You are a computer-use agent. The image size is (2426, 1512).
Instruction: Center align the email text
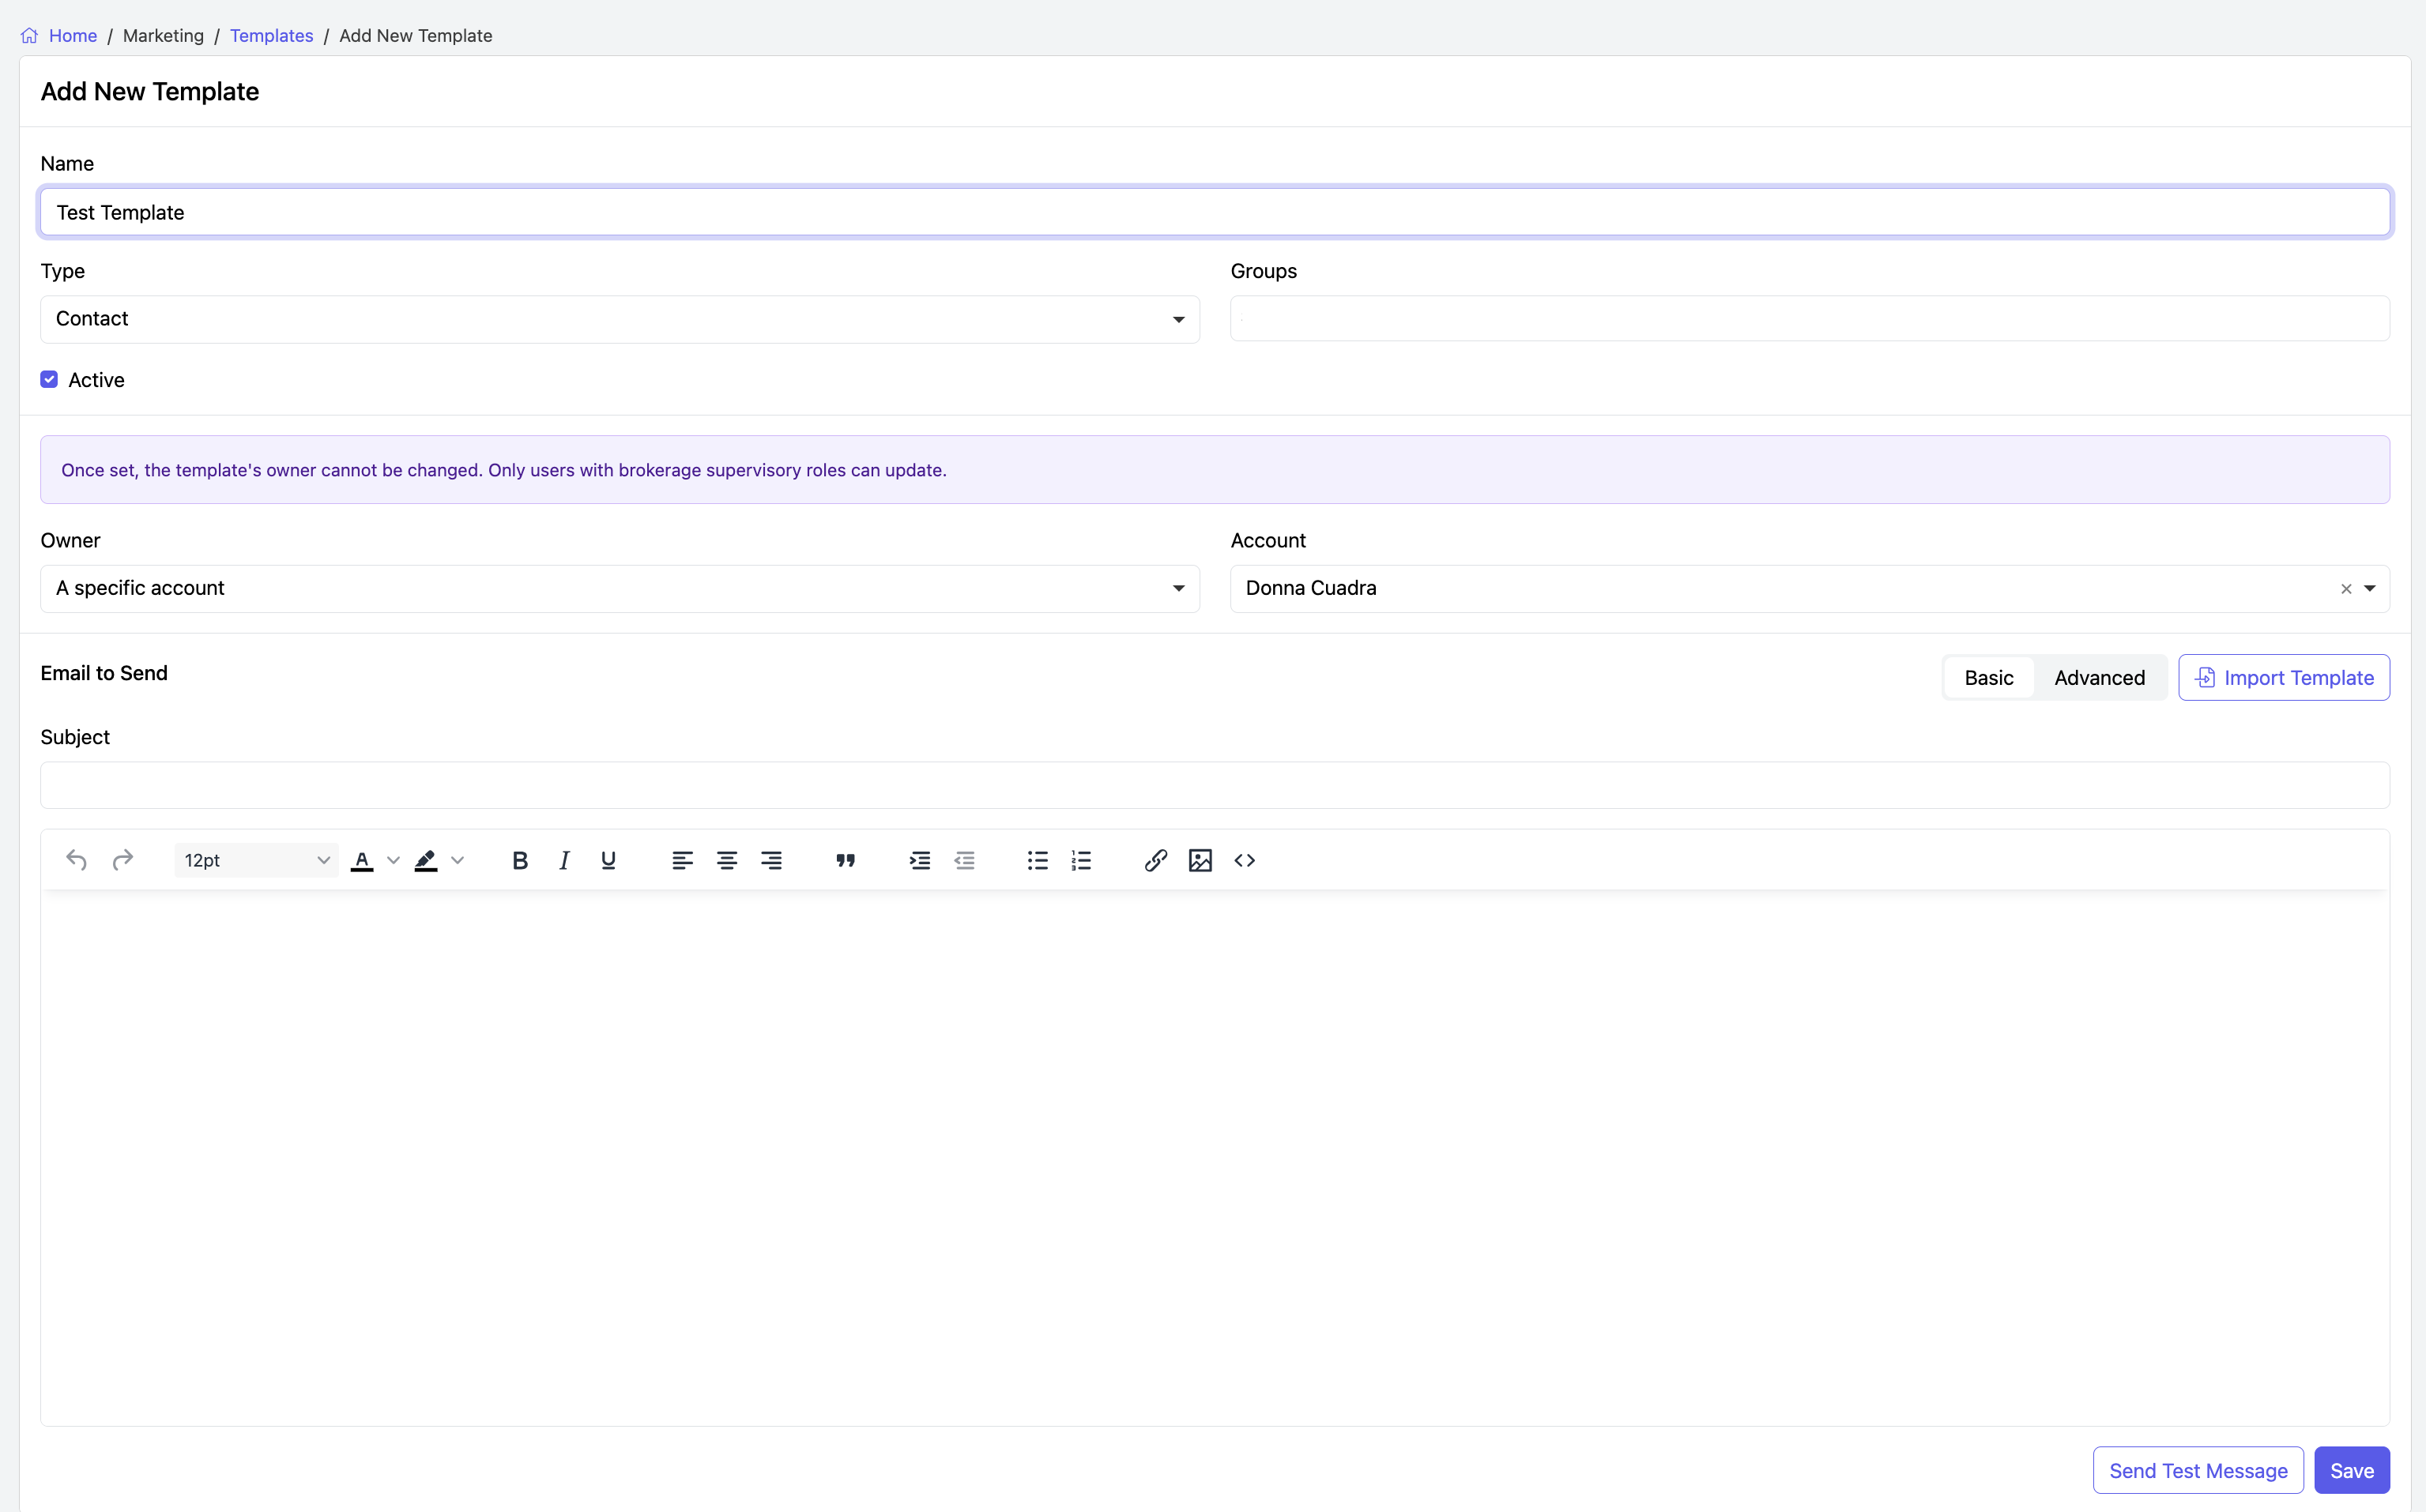pyautogui.click(x=727, y=860)
